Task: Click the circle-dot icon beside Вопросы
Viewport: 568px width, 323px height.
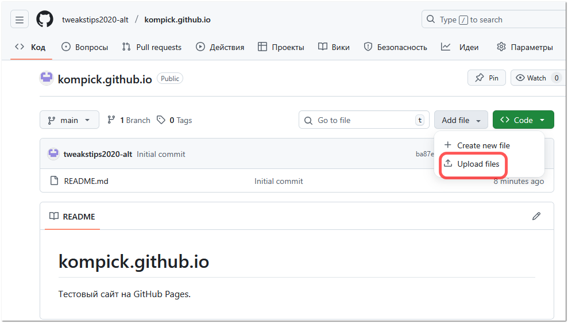Action: click(x=66, y=47)
